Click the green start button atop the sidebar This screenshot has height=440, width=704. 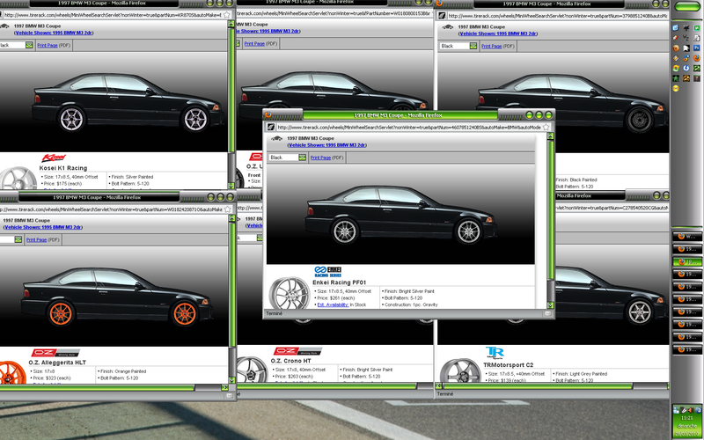tap(687, 6)
